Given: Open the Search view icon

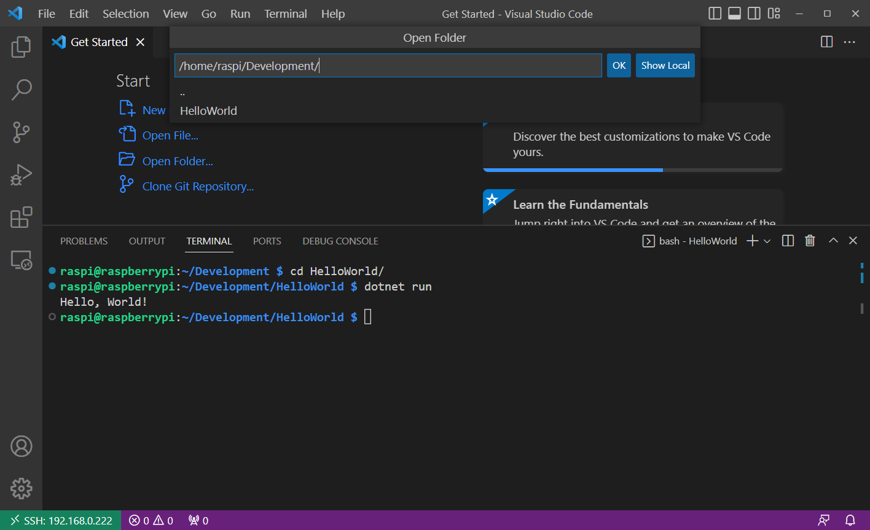Looking at the screenshot, I should (x=21, y=90).
